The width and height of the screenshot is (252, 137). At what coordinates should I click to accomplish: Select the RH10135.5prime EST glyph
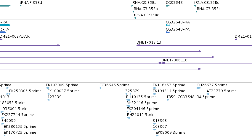[128, 100]
